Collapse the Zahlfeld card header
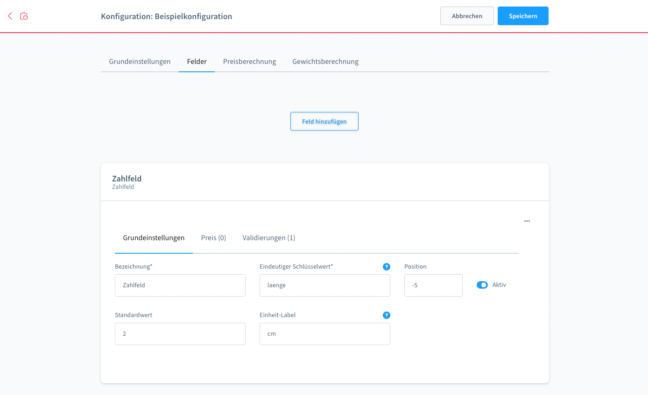This screenshot has width=648, height=395. pyautogui.click(x=324, y=182)
